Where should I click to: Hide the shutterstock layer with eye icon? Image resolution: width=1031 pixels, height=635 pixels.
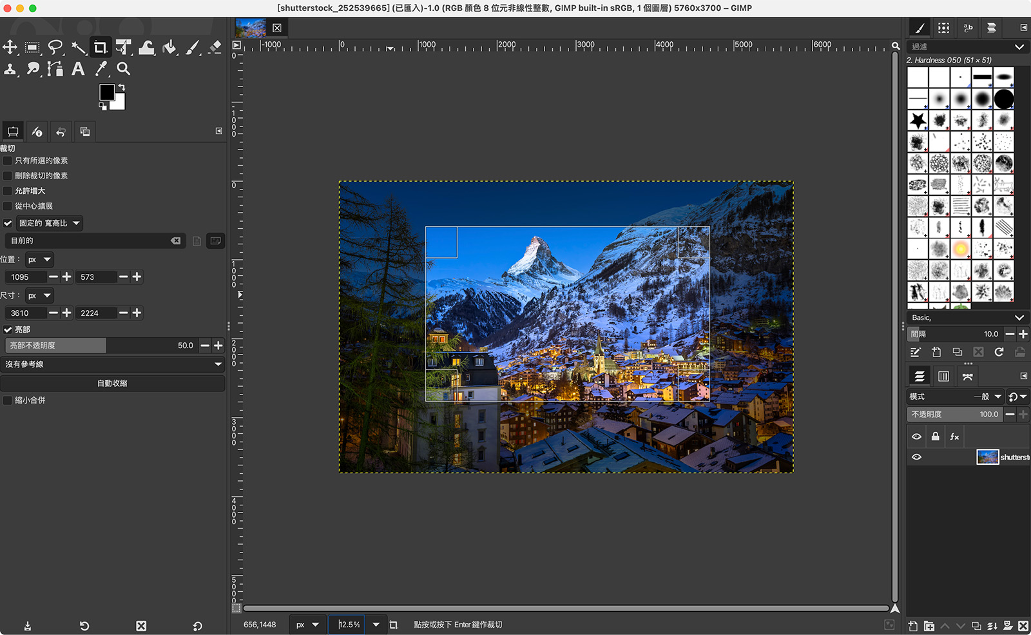tap(916, 457)
